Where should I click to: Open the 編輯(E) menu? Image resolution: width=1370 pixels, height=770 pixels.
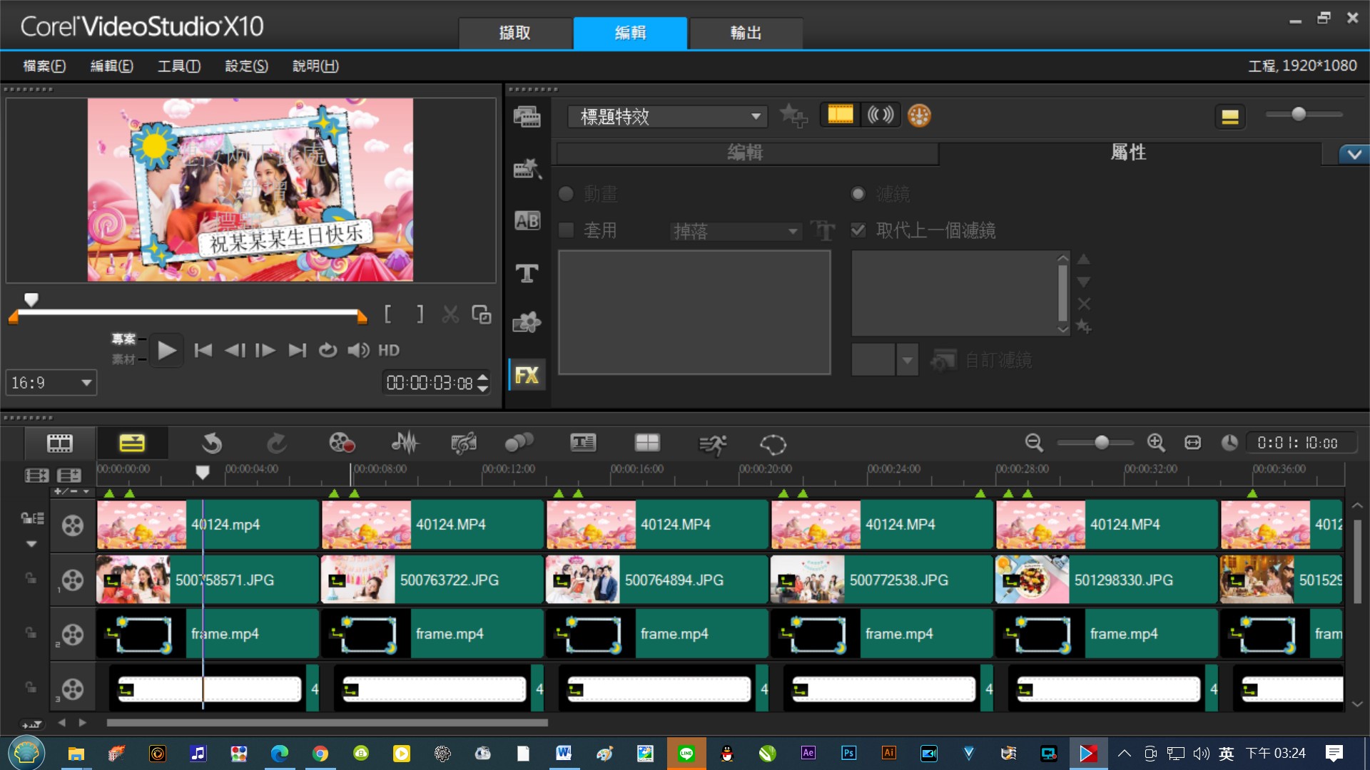click(x=111, y=66)
